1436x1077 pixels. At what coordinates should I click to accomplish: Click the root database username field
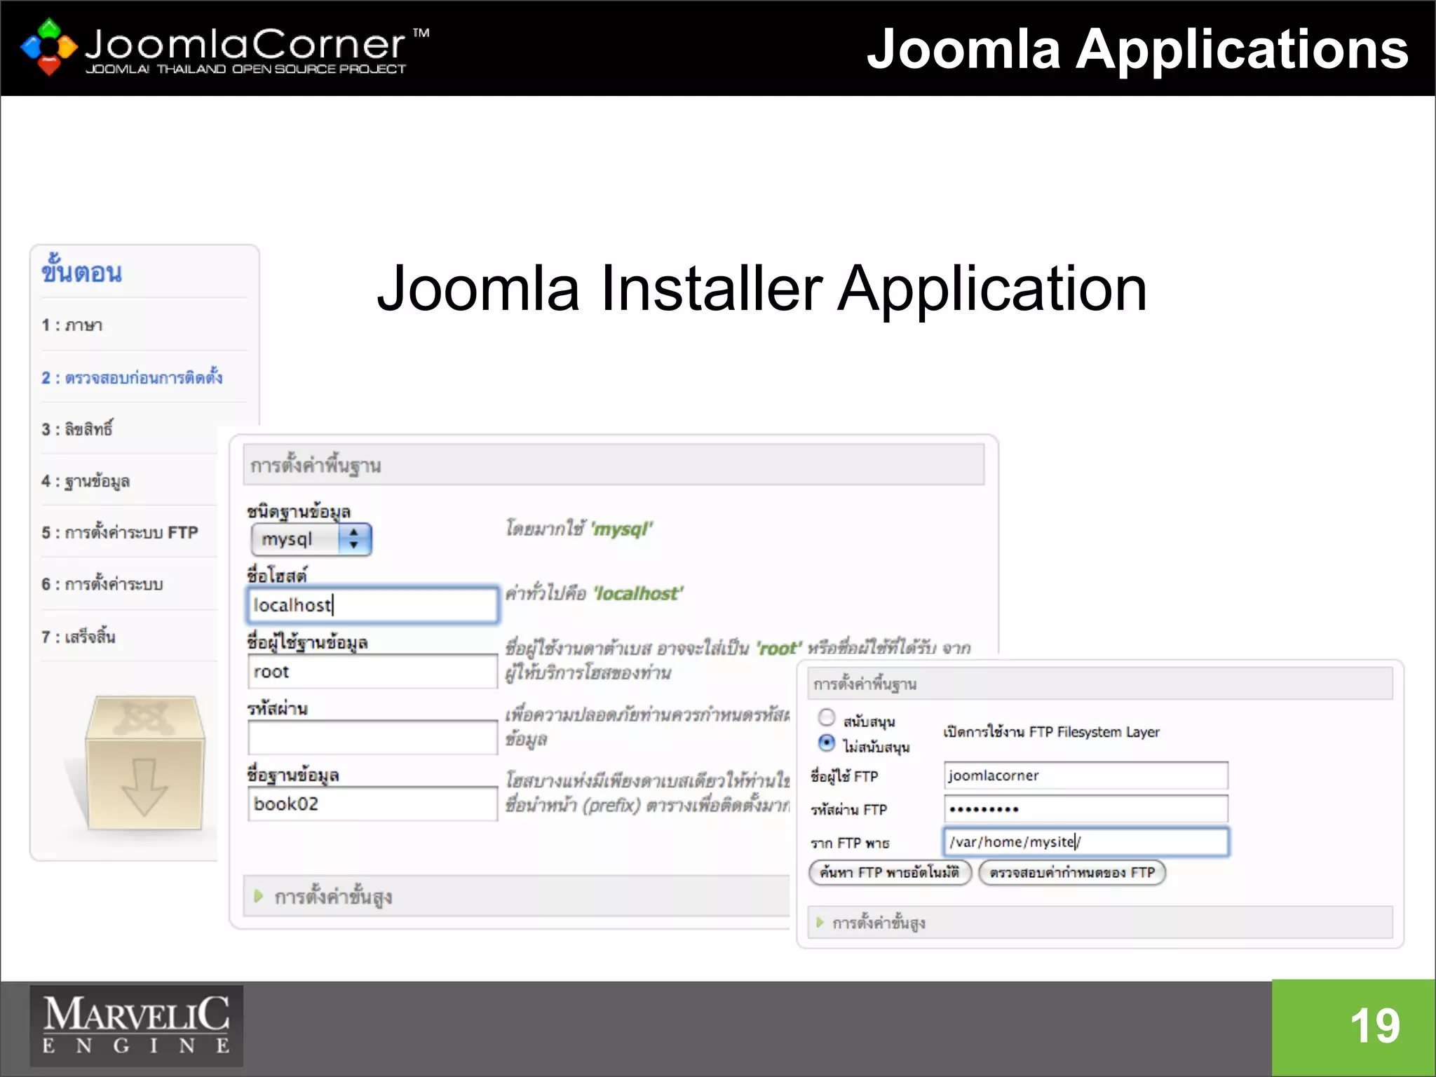(x=372, y=671)
